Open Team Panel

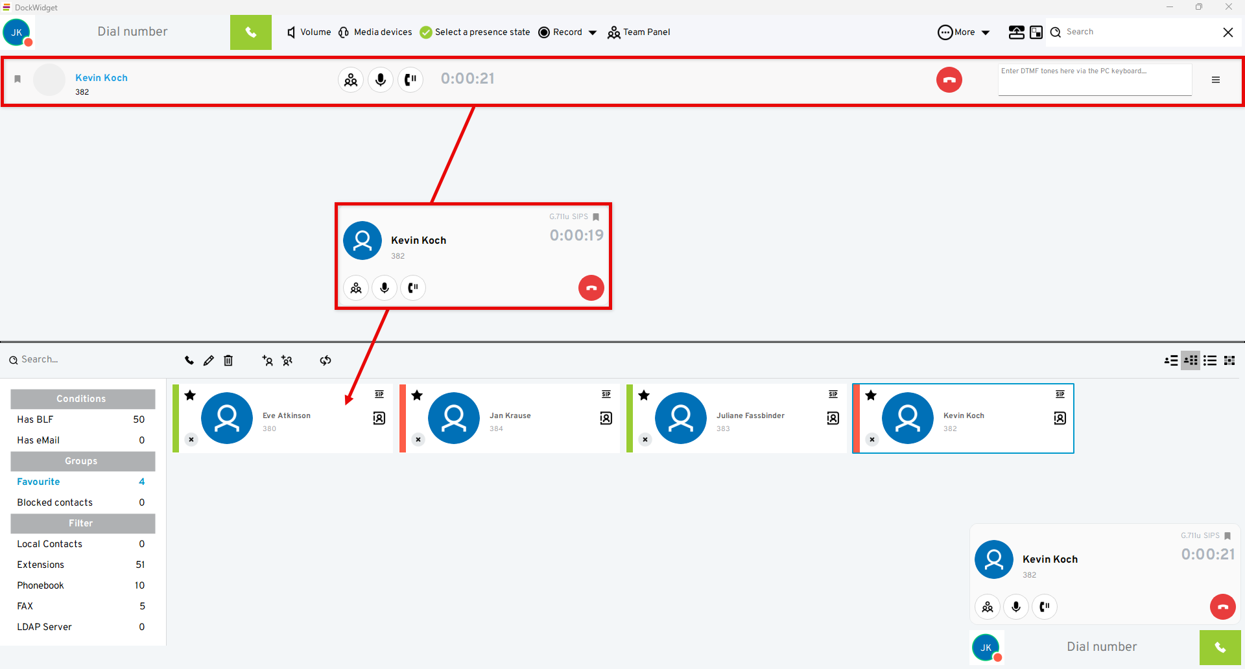click(x=639, y=32)
